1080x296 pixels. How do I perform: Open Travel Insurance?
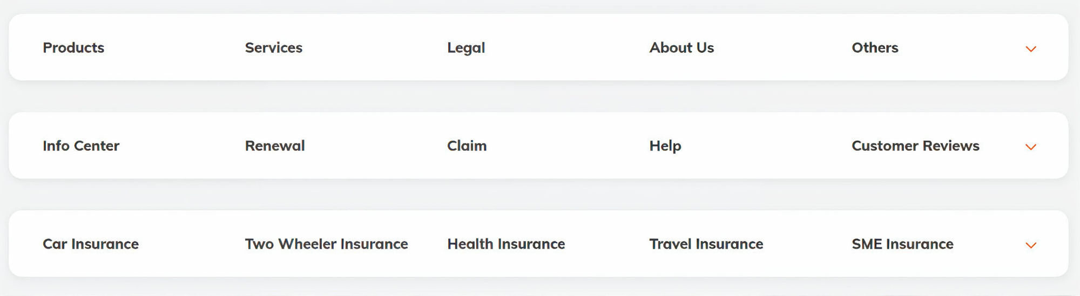(706, 244)
